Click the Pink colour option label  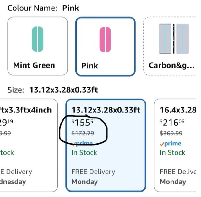[90, 66]
